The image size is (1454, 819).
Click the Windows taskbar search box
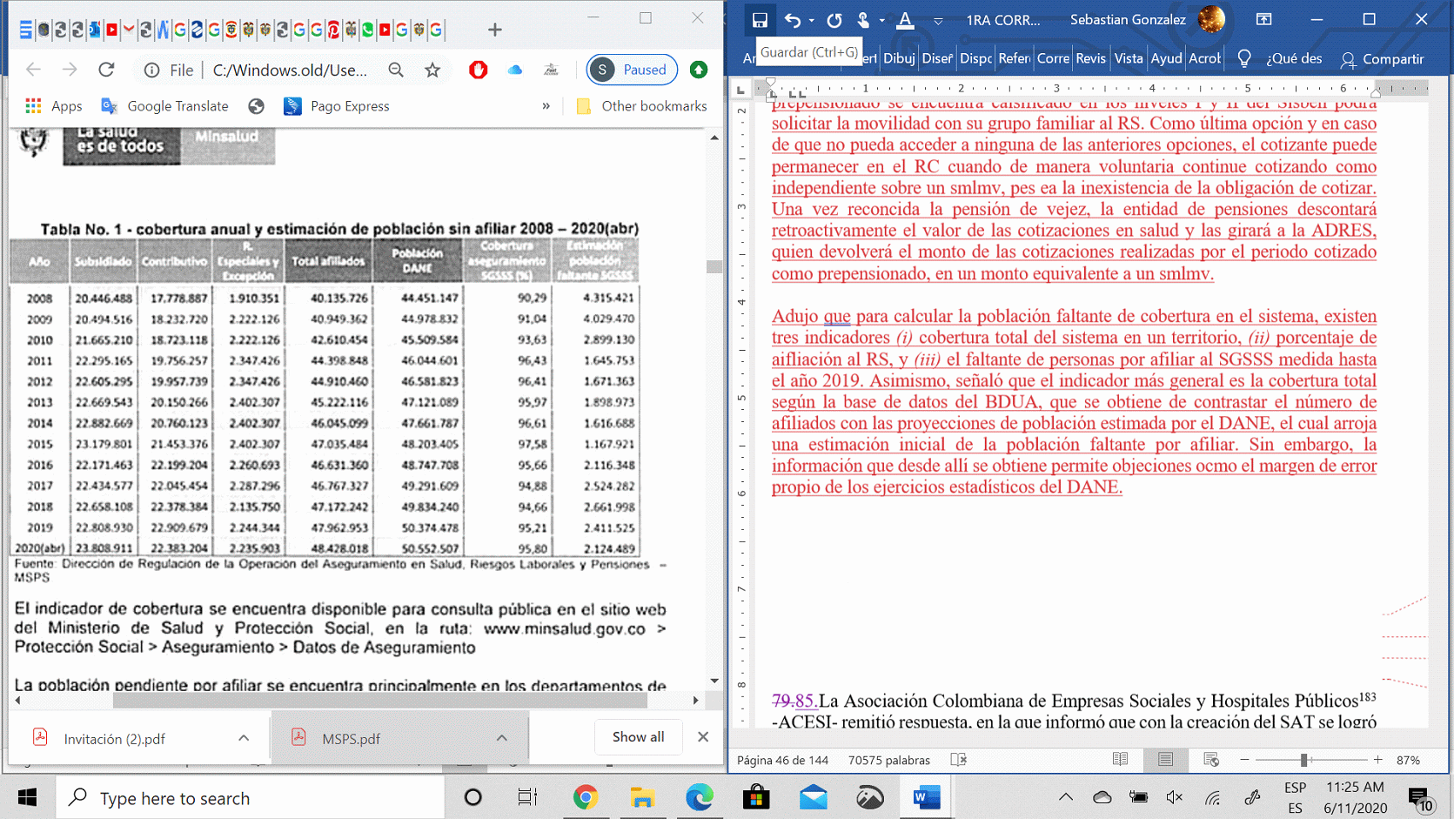point(251,798)
